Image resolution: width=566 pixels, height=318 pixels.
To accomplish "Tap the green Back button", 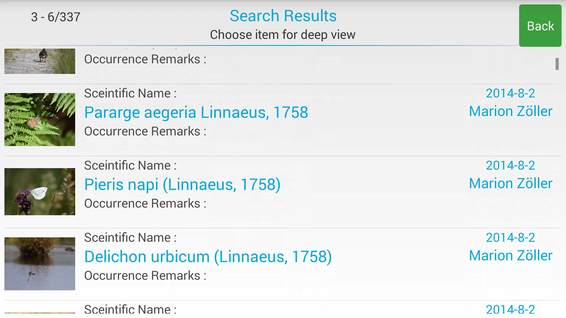I will click(540, 26).
